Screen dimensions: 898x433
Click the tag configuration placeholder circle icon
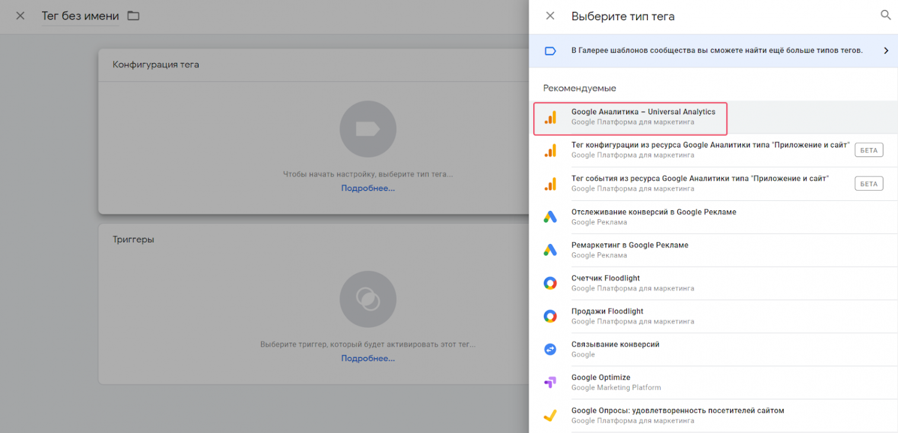368,129
